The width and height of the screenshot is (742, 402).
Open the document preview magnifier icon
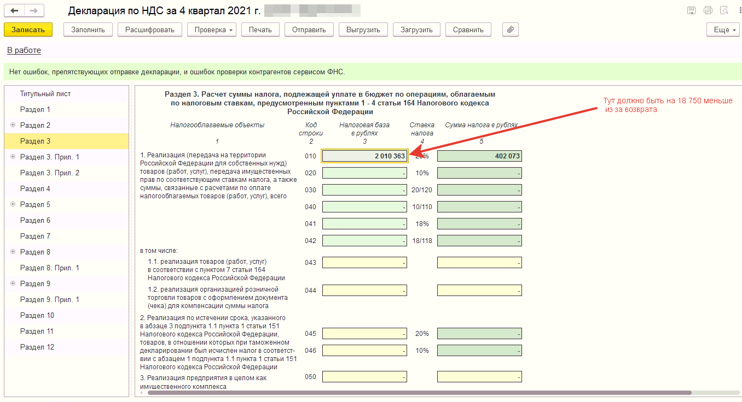tap(724, 11)
